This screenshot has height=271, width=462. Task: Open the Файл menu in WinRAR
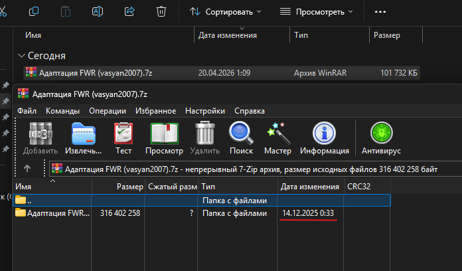click(x=27, y=111)
